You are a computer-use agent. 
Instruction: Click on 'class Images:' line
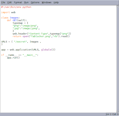[10, 18]
